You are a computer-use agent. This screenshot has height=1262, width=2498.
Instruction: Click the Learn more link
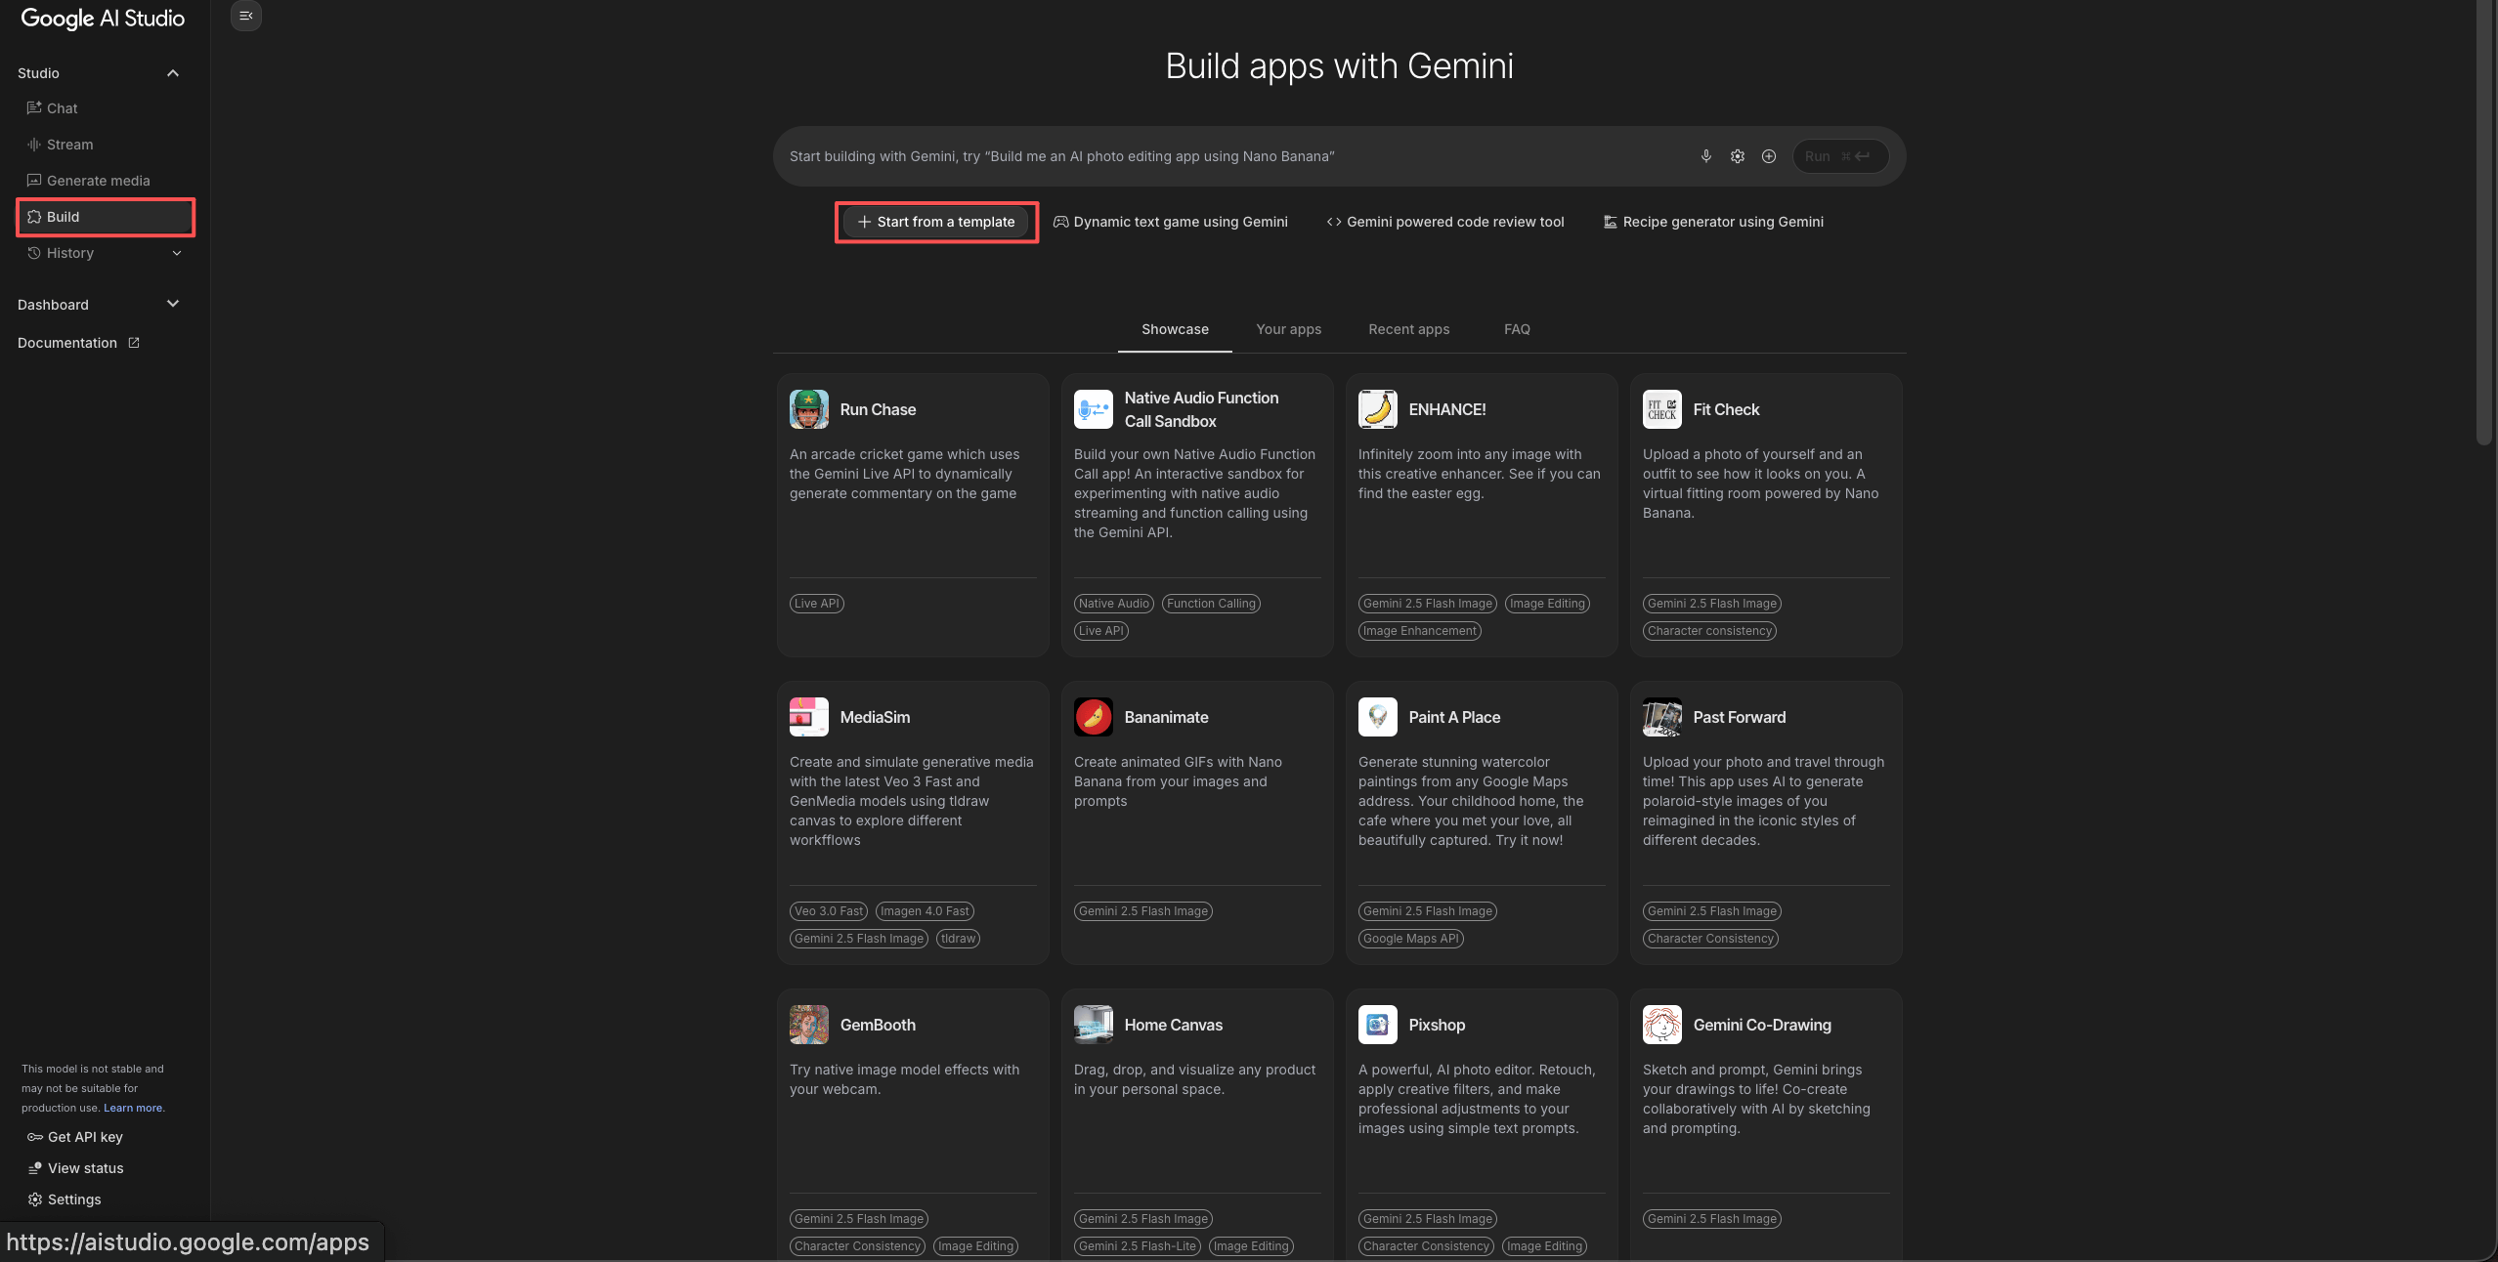[133, 1108]
